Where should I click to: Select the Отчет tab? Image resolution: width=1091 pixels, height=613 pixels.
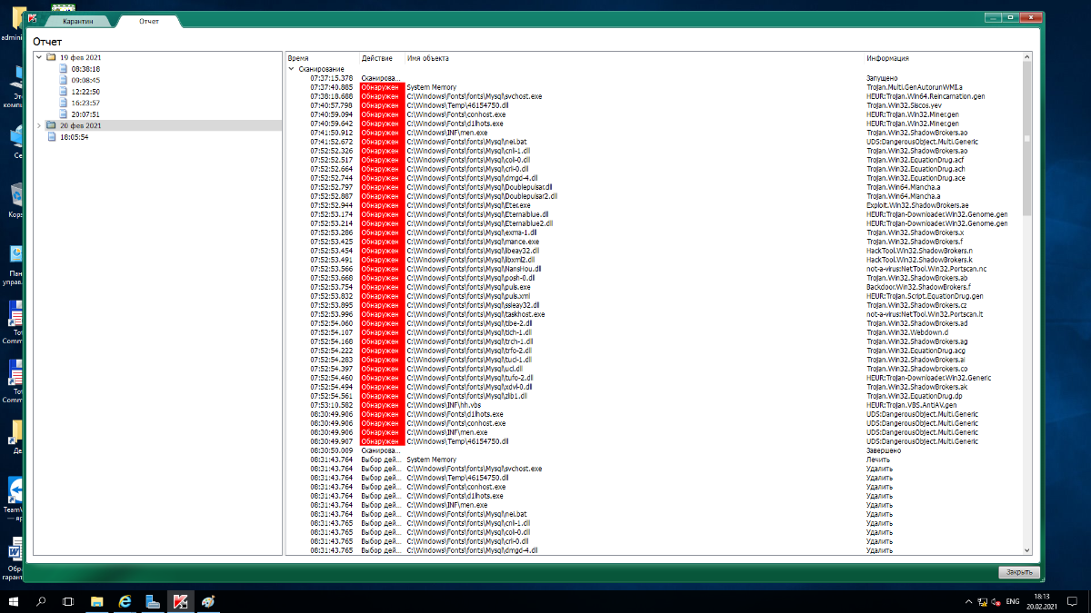click(148, 20)
